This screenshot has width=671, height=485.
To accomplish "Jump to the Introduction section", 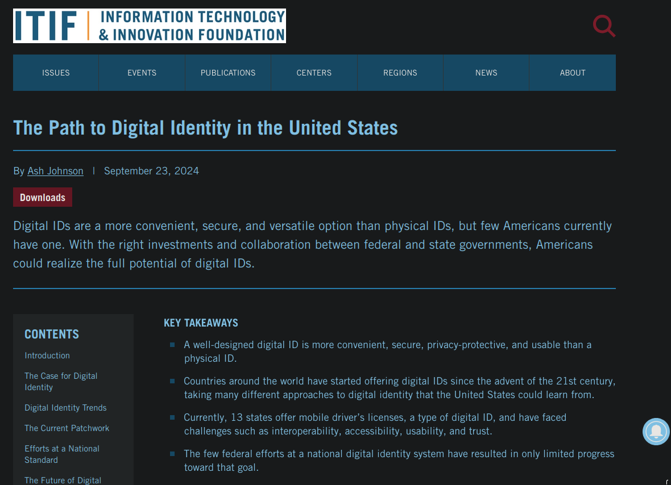I will (47, 356).
